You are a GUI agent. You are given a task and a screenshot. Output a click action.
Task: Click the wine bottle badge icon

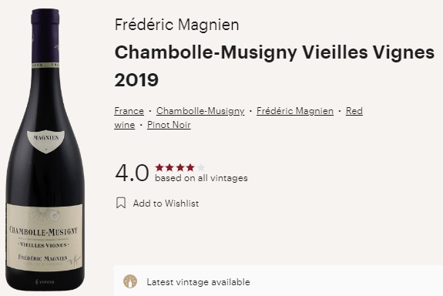point(130,281)
